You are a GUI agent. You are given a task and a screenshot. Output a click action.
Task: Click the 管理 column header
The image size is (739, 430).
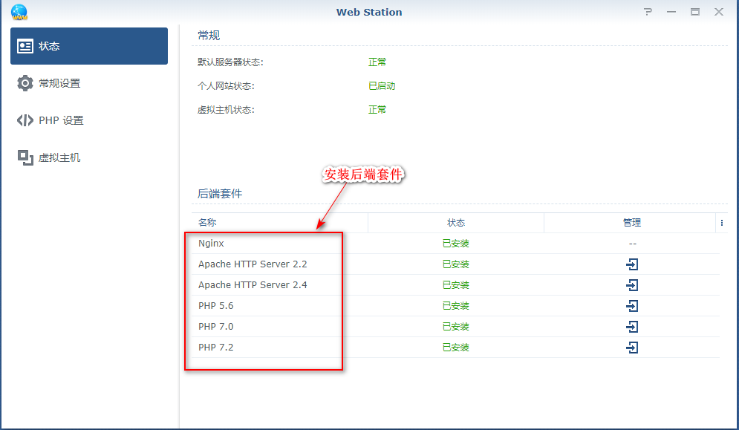(632, 222)
